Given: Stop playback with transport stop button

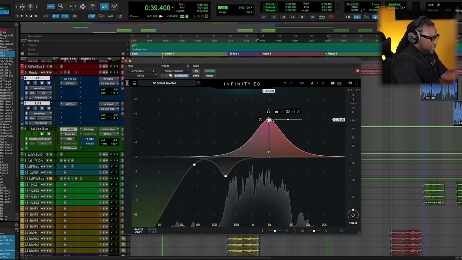Looking at the screenshot, I should tap(312, 17).
